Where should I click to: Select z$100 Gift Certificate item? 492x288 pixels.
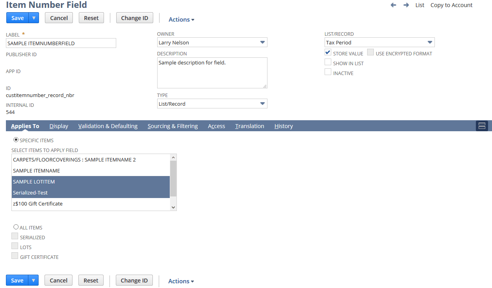(91, 204)
